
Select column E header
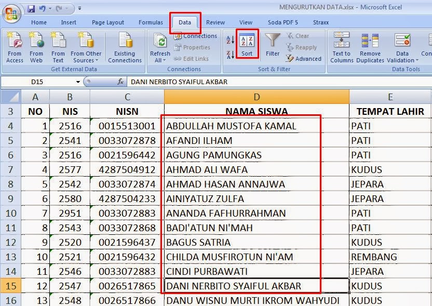pyautogui.click(x=390, y=97)
